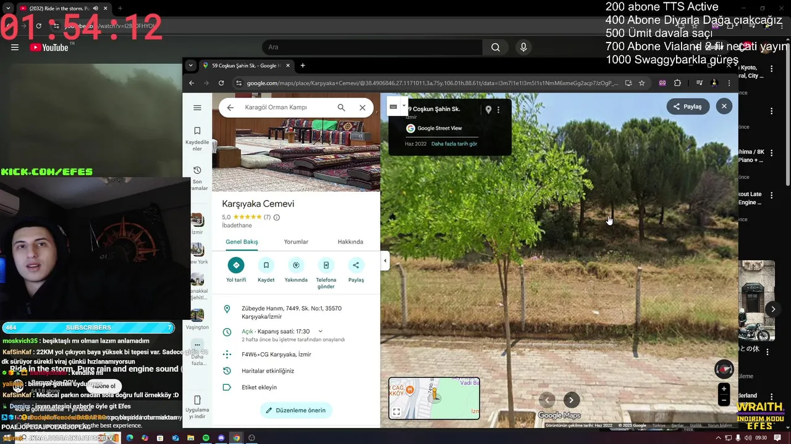Click Daha fazla tarih gör link
Image resolution: width=791 pixels, height=444 pixels.
click(x=454, y=144)
